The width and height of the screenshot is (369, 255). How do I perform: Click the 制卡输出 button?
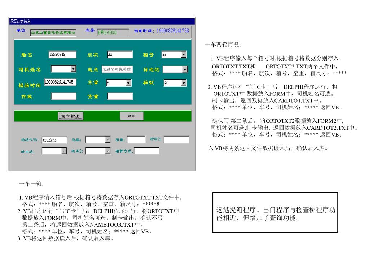tap(71, 116)
